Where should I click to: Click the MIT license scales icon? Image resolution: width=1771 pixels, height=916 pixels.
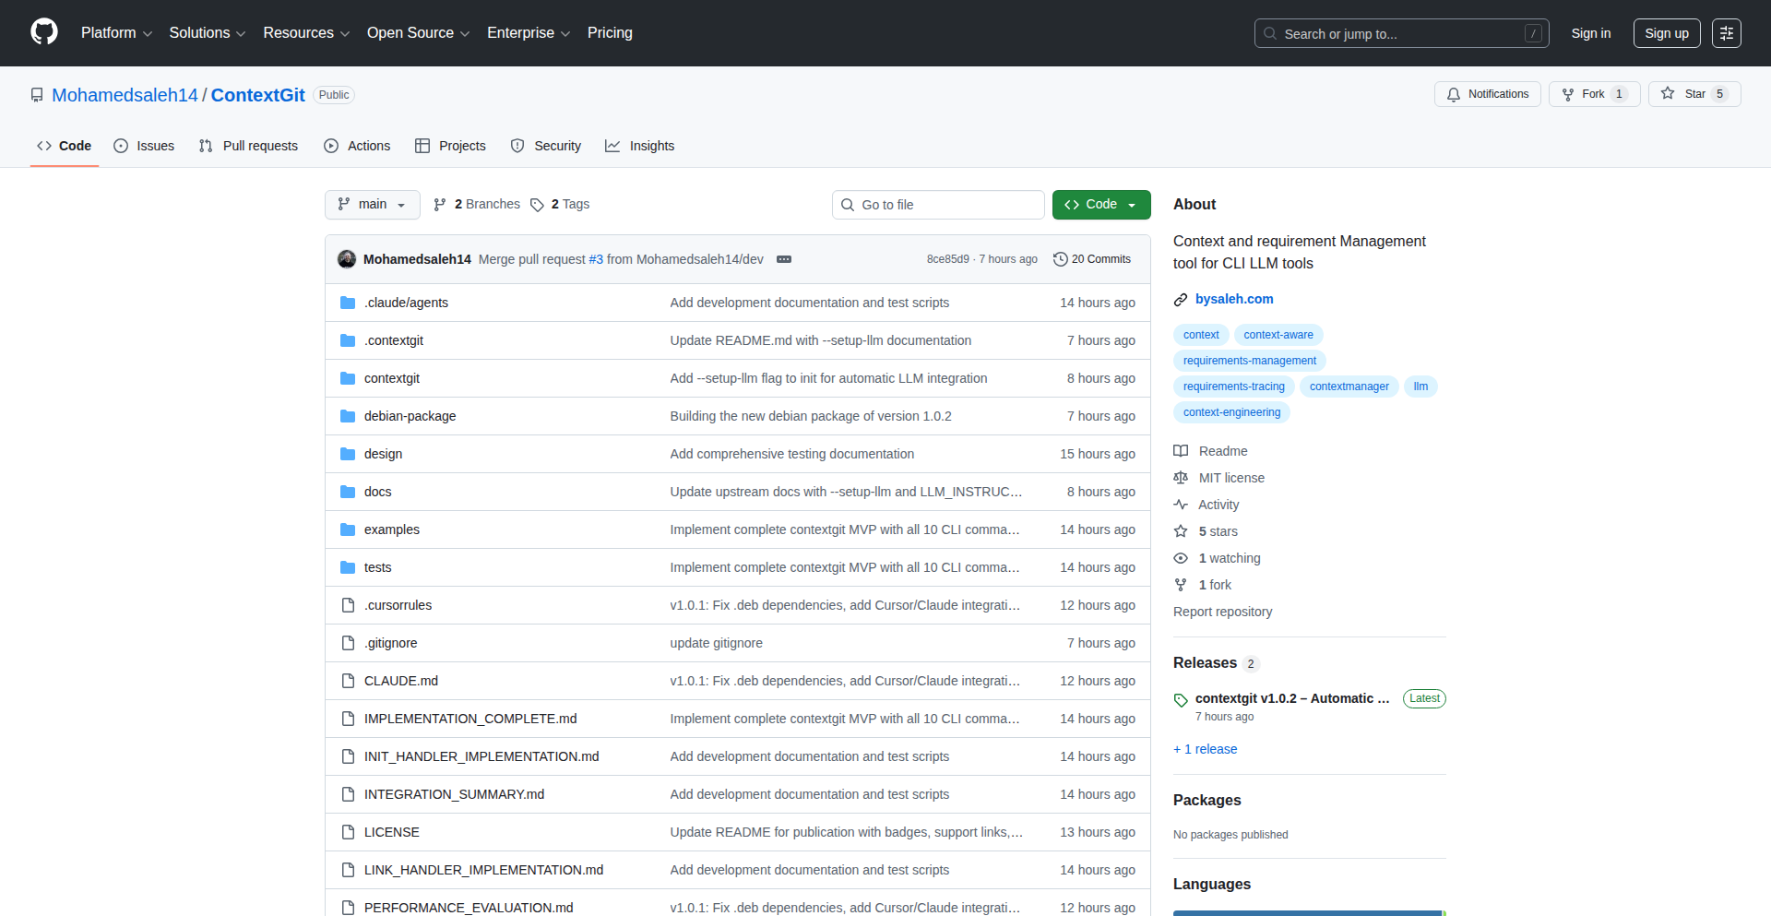[1181, 478]
